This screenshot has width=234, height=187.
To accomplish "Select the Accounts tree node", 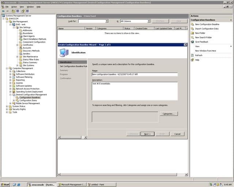I will (x=27, y=48).
